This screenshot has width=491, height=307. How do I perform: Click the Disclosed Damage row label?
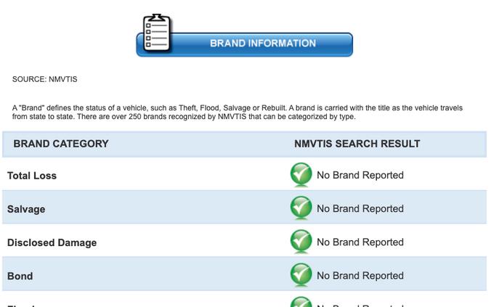pyautogui.click(x=52, y=242)
